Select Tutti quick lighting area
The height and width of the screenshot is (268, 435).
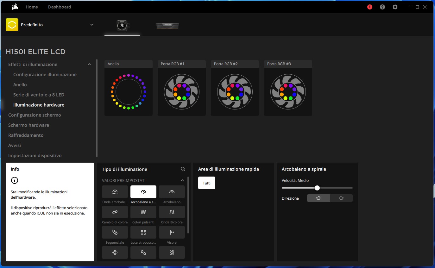pos(207,183)
